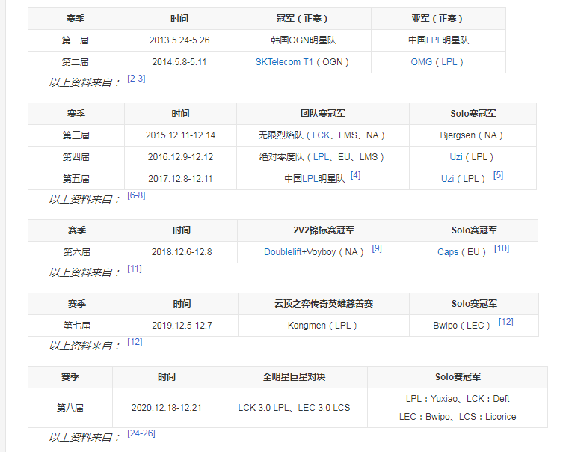Select 韩国OGN明星队 champion cell
The width and height of the screenshot is (563, 452).
(304, 40)
